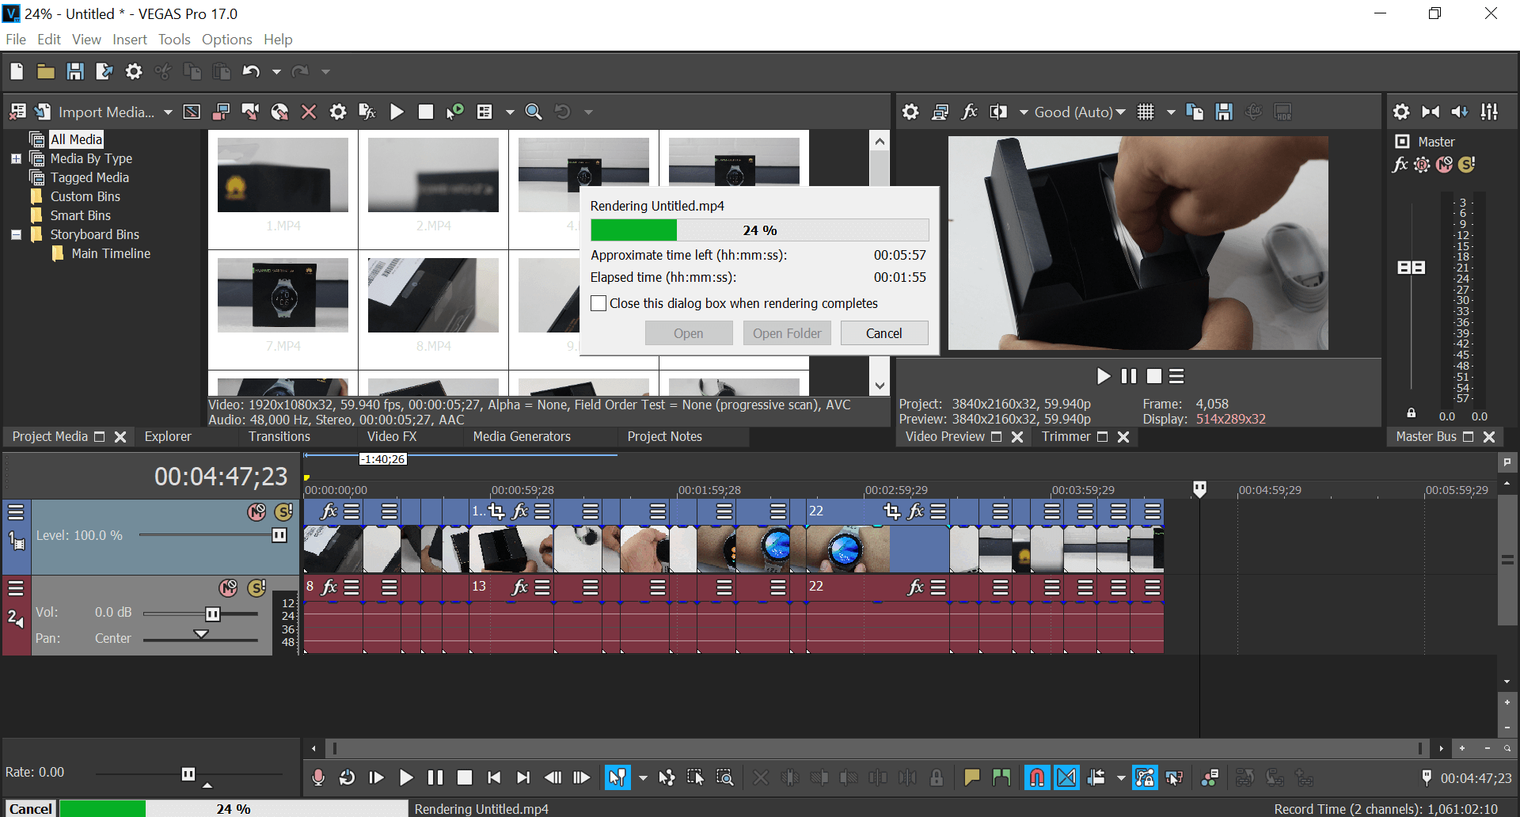The width and height of the screenshot is (1520, 817).
Task: Switch to the Video FX tab
Action: coord(392,436)
